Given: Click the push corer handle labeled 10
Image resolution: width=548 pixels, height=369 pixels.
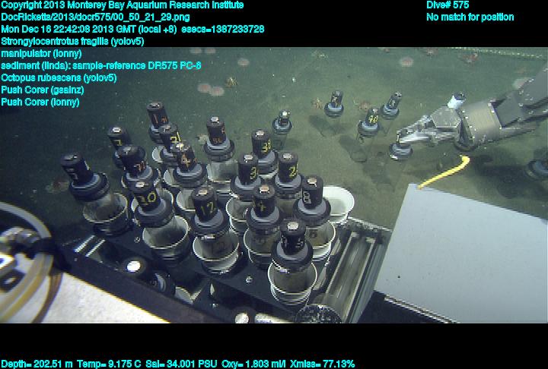Looking at the screenshot, I should (x=147, y=197).
